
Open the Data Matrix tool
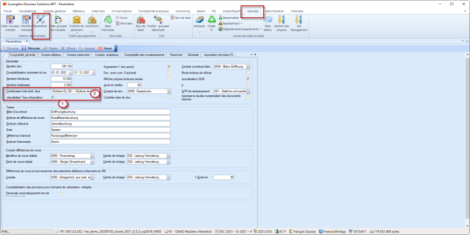click(x=267, y=21)
